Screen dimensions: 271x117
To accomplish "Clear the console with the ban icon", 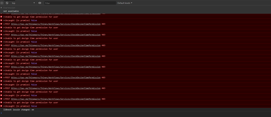I will (x=7, y=3).
